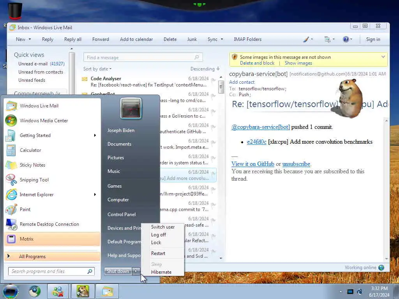The width and height of the screenshot is (399, 299).
Task: Open the Sync dropdown arrow
Action: point(222,39)
